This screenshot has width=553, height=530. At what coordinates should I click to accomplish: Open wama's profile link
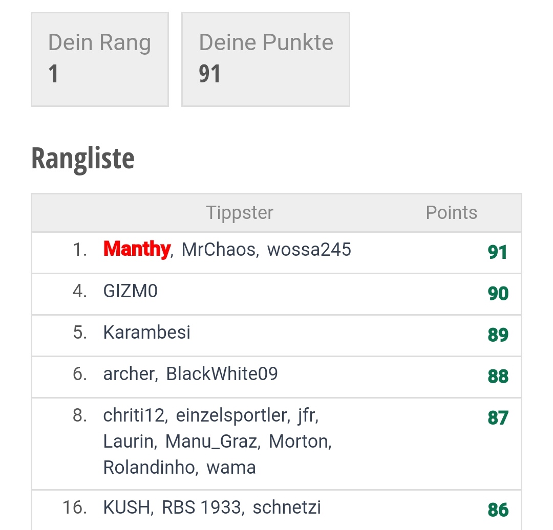pyautogui.click(x=231, y=468)
